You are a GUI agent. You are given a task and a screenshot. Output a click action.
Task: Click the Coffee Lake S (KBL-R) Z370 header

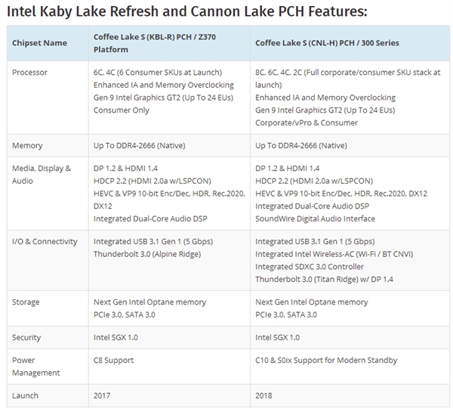pos(159,43)
